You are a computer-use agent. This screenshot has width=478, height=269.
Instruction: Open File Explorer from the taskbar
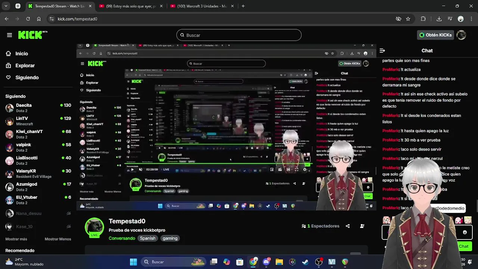[x=279, y=262]
